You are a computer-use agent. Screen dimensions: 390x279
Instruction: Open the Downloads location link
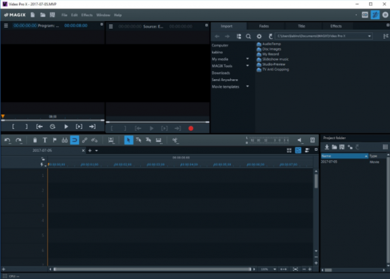pyautogui.click(x=221, y=73)
